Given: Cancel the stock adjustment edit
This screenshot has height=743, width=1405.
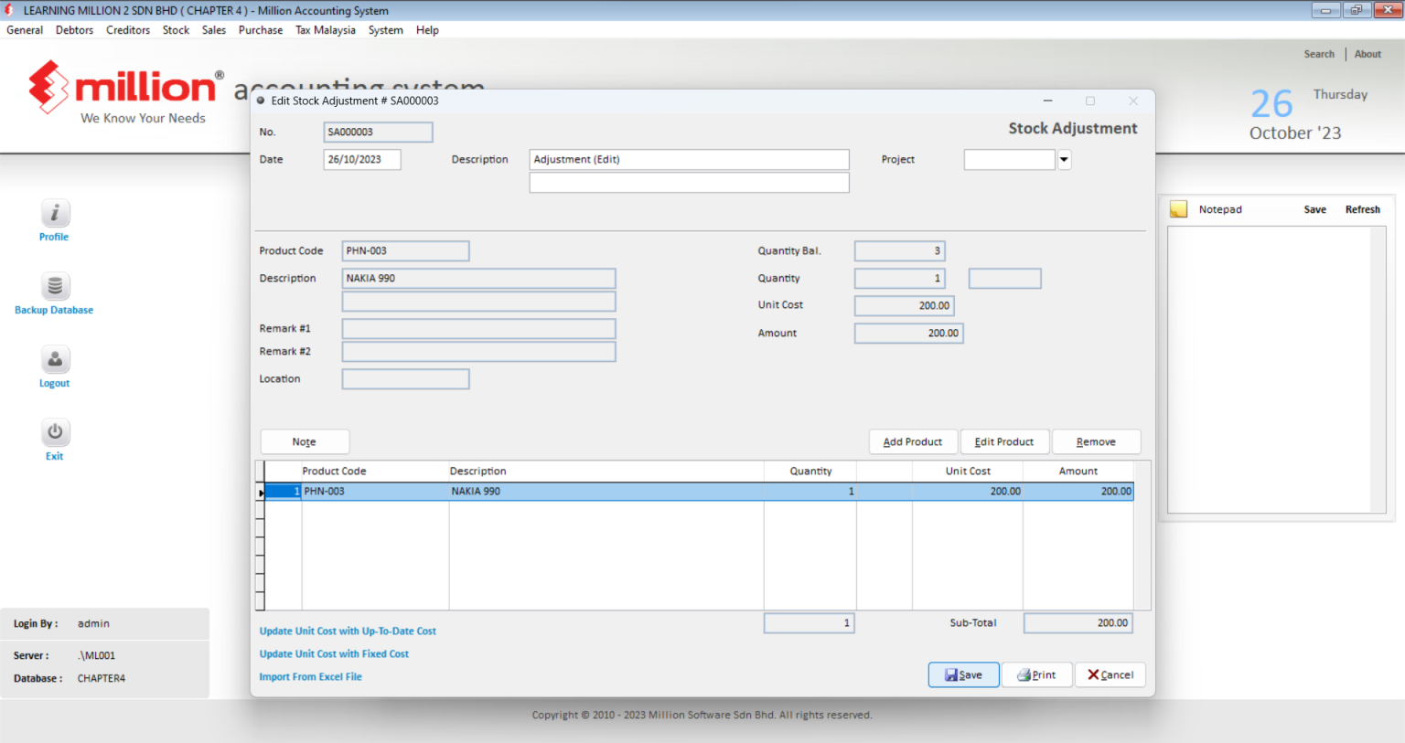Looking at the screenshot, I should point(1110,674).
